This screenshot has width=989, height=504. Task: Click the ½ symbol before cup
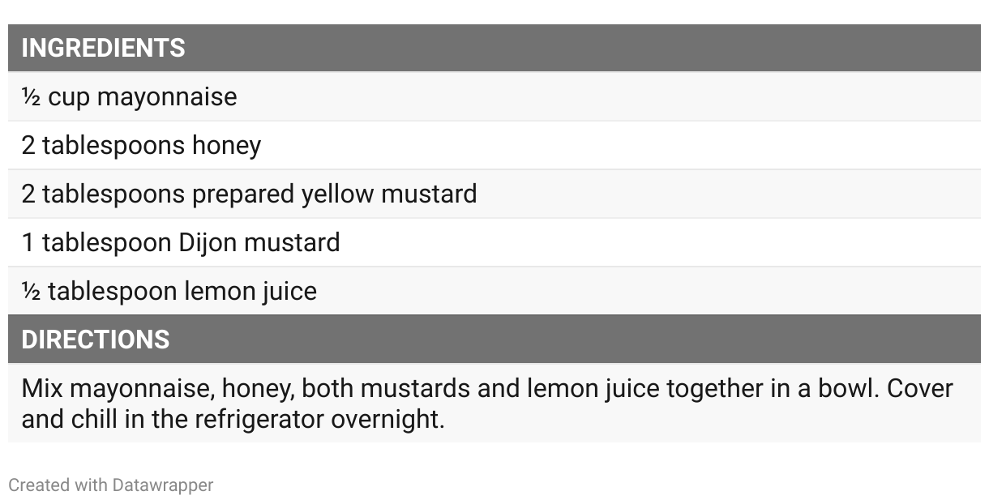[31, 97]
